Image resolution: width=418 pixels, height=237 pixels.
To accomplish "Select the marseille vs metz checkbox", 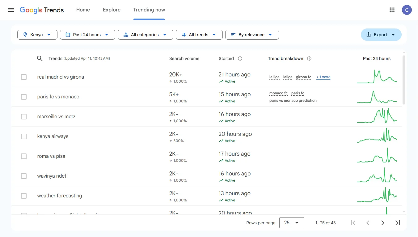I will coord(24,117).
